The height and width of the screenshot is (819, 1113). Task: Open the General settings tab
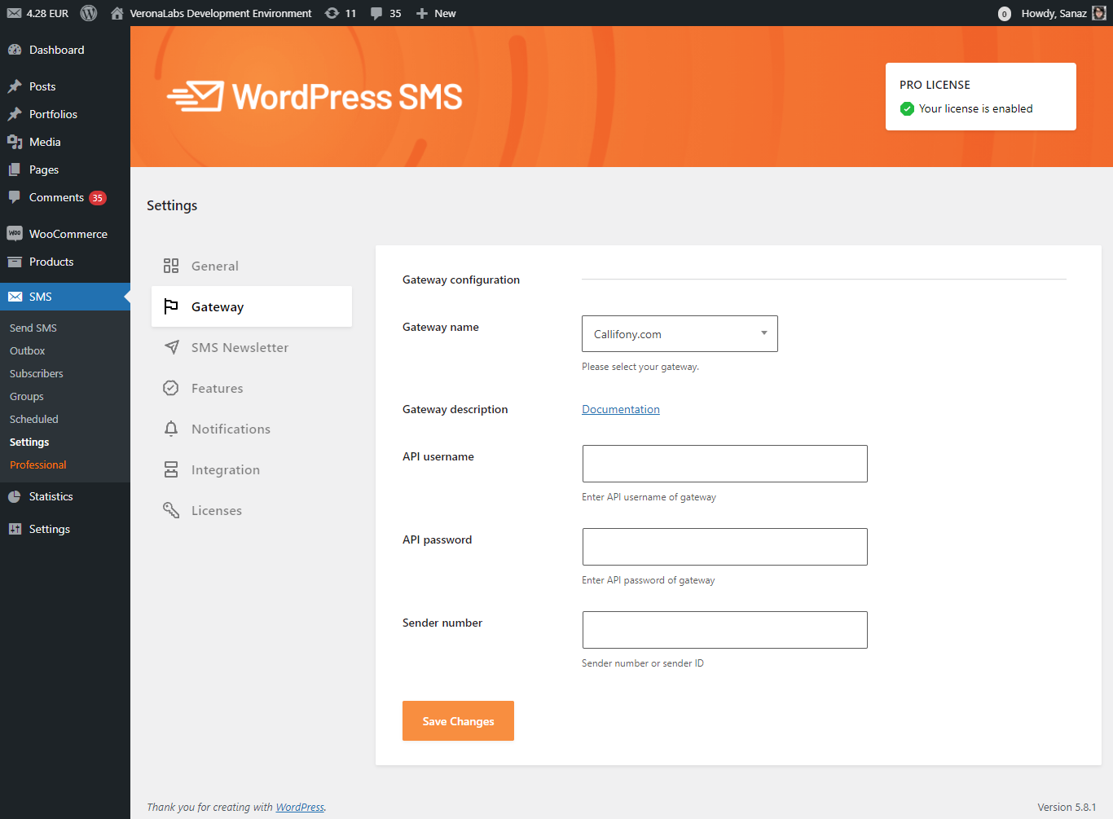pos(252,266)
